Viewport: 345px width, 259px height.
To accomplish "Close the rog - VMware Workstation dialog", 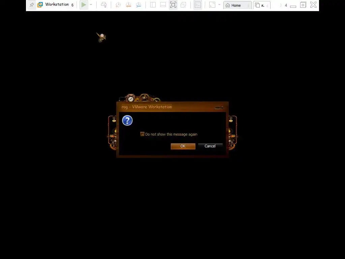I will pyautogui.click(x=219, y=108).
